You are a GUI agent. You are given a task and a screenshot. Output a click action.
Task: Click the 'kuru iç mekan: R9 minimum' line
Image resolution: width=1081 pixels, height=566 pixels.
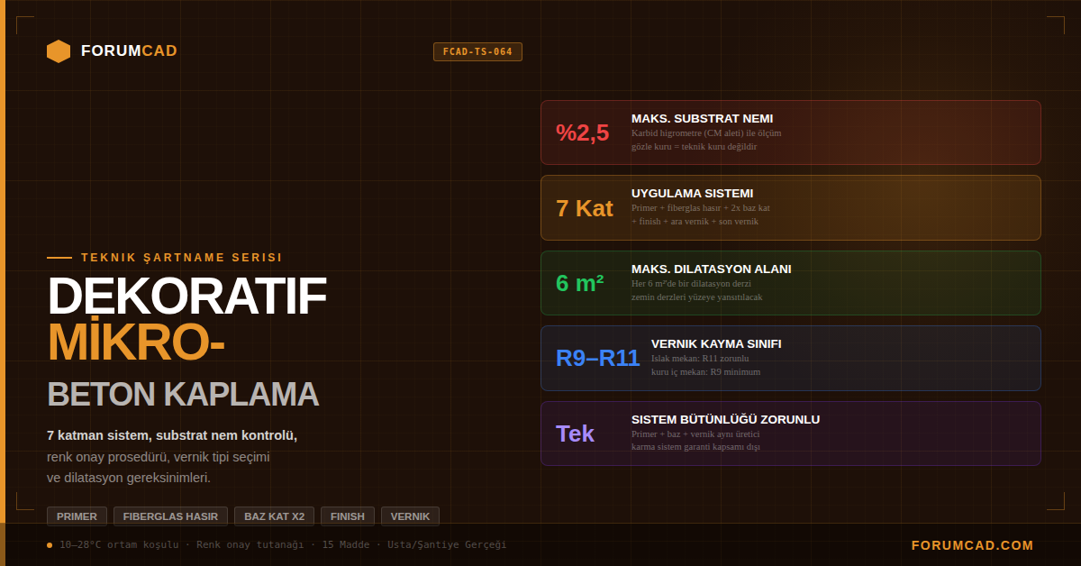706,371
